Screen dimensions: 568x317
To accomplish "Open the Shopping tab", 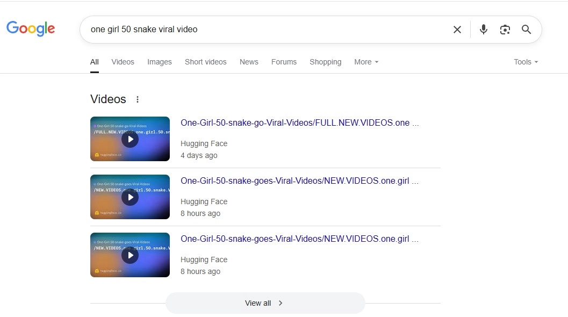I will [325, 62].
